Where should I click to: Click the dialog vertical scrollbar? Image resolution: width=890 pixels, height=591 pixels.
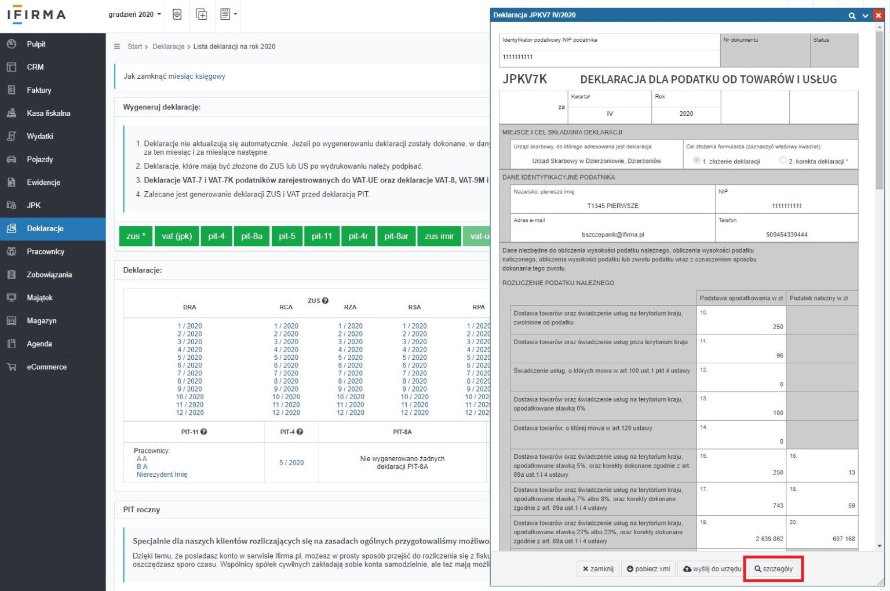(x=880, y=110)
